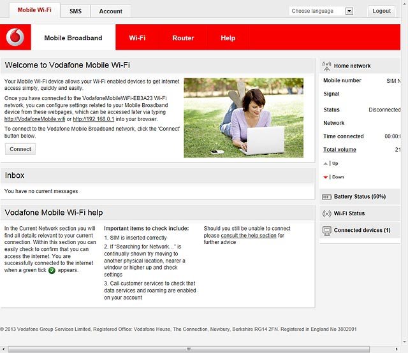Click the horizontal scrollbar thumb
Screen dimensions: 408x353
click(x=189, y=349)
